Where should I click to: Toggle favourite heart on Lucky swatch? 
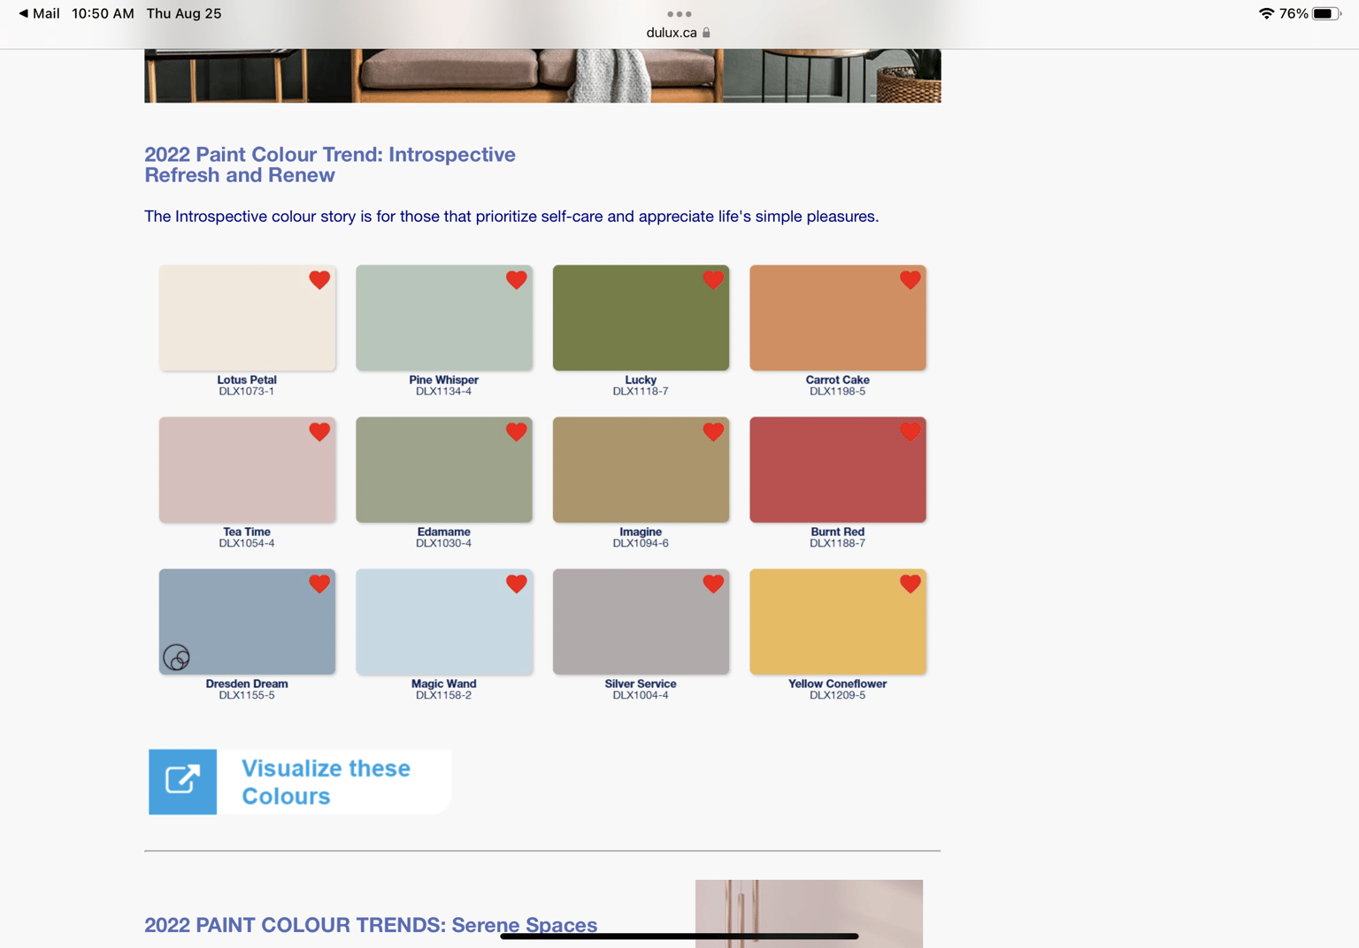(x=713, y=279)
